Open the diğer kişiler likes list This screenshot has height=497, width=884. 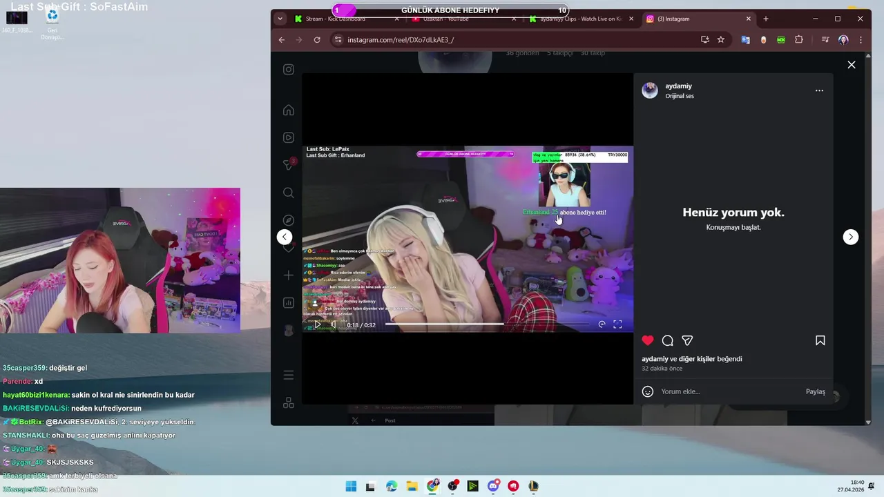click(x=695, y=359)
